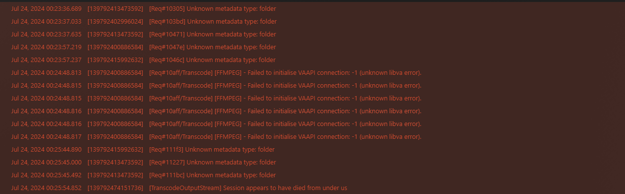Select the Req#10471 folder metadata log line
Viewport: 625px width, 194px height.
[x=312, y=34]
